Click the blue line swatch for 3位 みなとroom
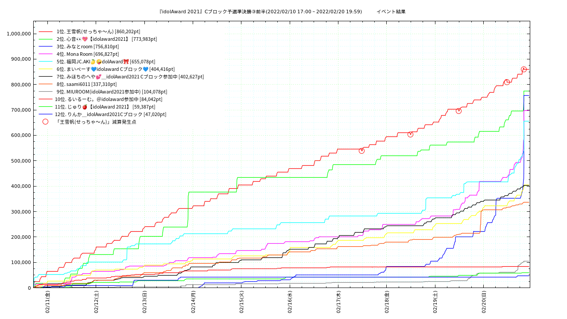The image size is (567, 319). pyautogui.click(x=46, y=47)
